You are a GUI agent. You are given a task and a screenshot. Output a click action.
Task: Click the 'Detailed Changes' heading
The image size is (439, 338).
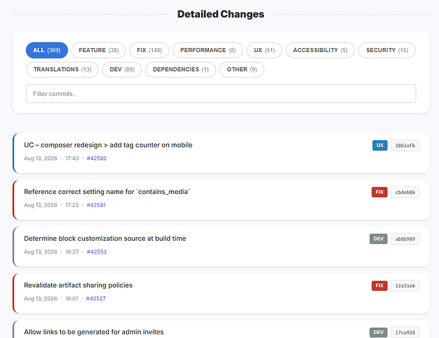221,14
